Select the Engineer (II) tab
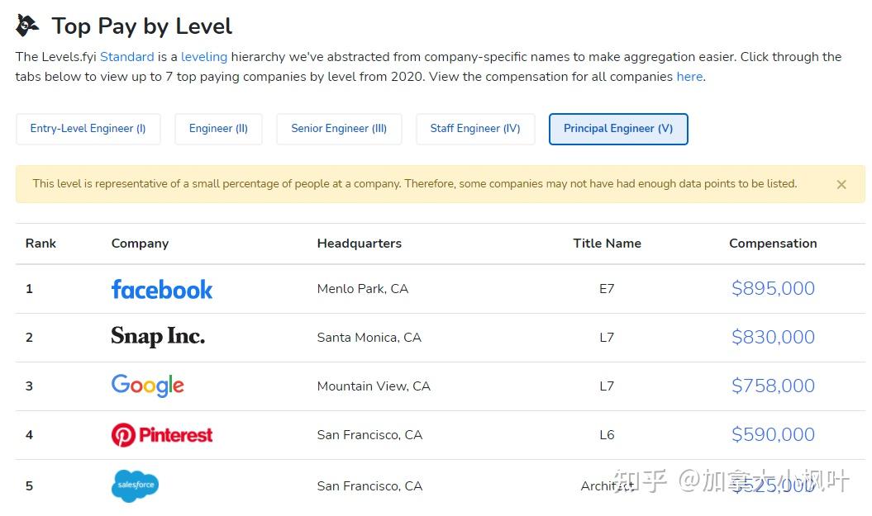 [218, 129]
